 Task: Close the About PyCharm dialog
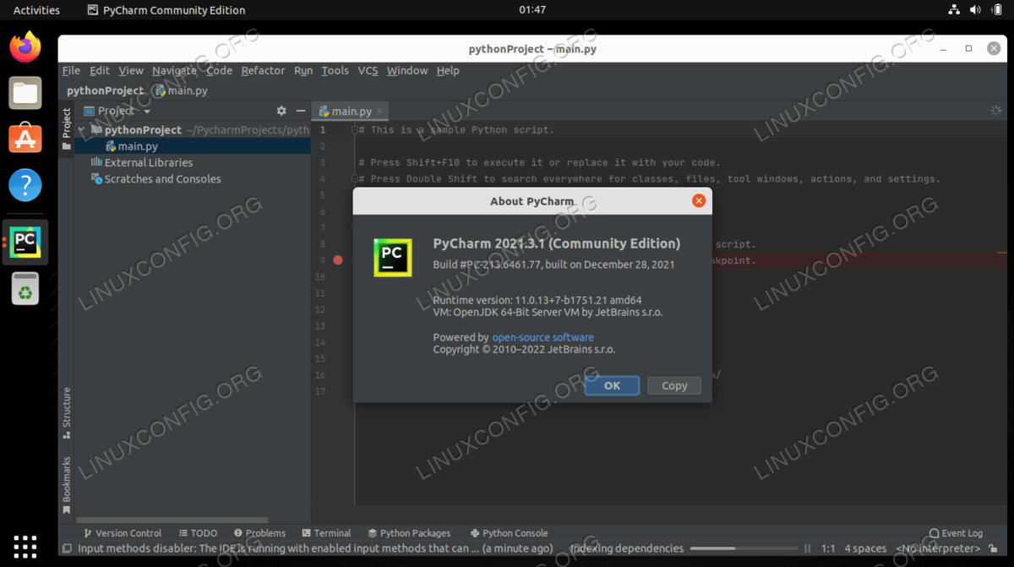coord(699,201)
